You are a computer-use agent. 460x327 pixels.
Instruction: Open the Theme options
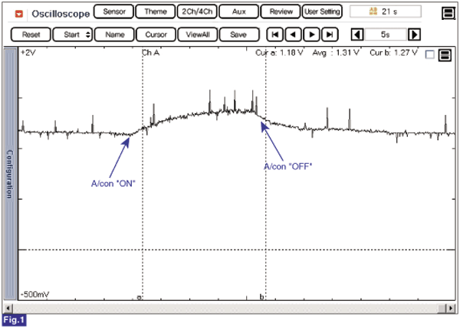156,11
